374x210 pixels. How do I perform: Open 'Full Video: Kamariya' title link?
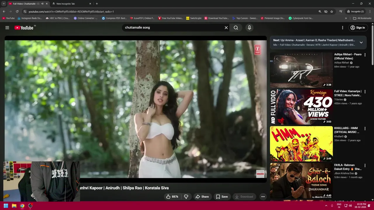[x=348, y=93]
